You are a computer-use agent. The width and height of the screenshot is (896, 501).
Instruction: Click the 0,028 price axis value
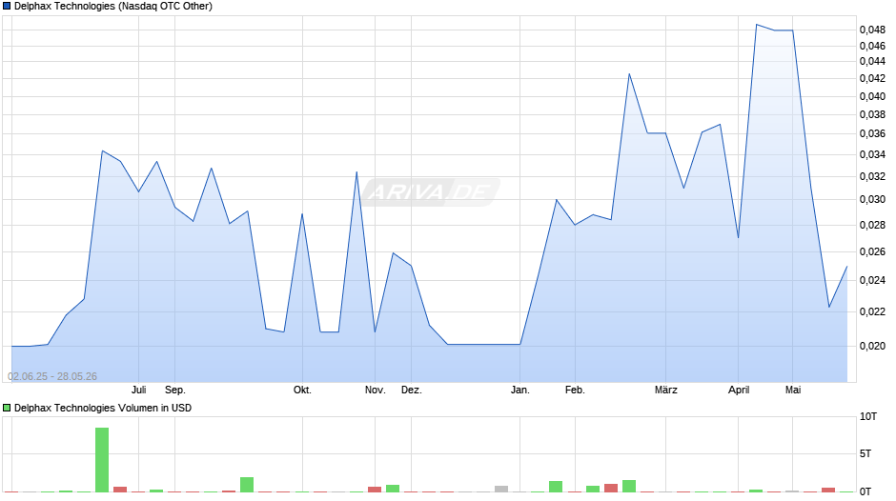[872, 225]
